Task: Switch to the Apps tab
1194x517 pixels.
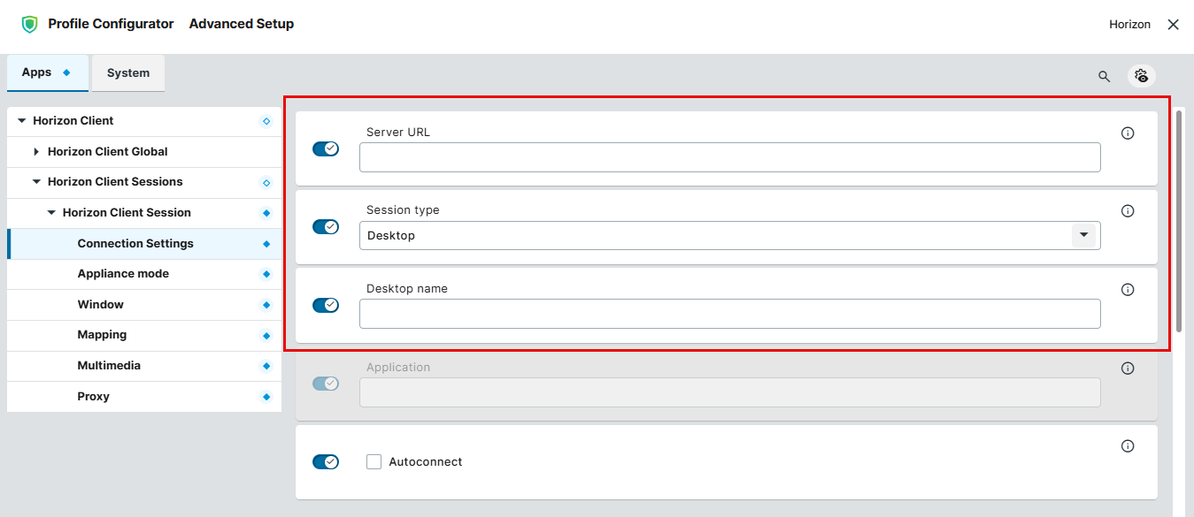Action: point(48,72)
